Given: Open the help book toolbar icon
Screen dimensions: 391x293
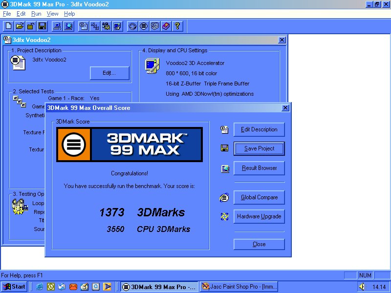Looking at the screenshot, I should click(166, 26).
